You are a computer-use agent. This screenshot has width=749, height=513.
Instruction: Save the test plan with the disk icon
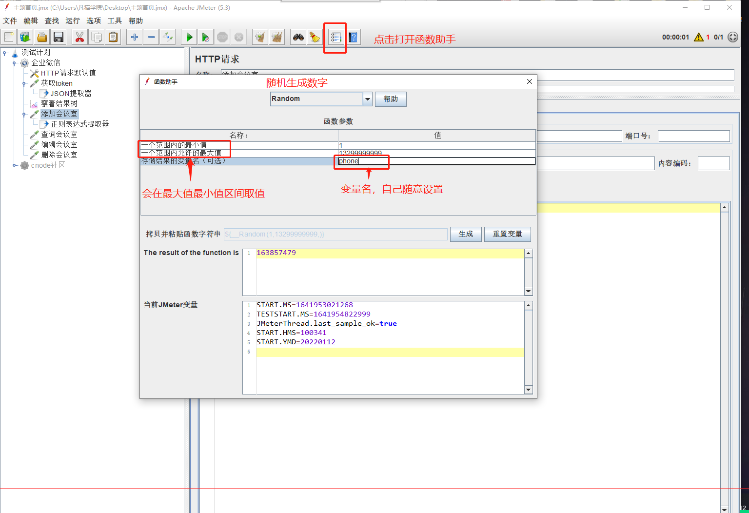[x=59, y=37]
